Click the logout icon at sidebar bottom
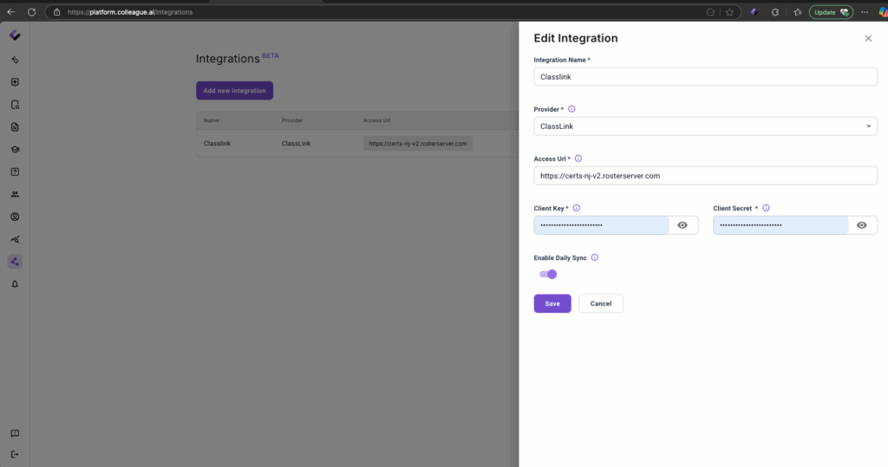This screenshot has width=888, height=467. coord(15,454)
